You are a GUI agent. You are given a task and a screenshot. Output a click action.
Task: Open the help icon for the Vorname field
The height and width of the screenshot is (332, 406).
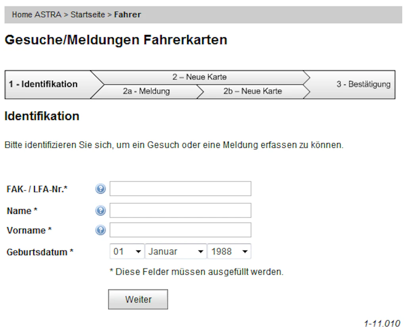pyautogui.click(x=101, y=230)
